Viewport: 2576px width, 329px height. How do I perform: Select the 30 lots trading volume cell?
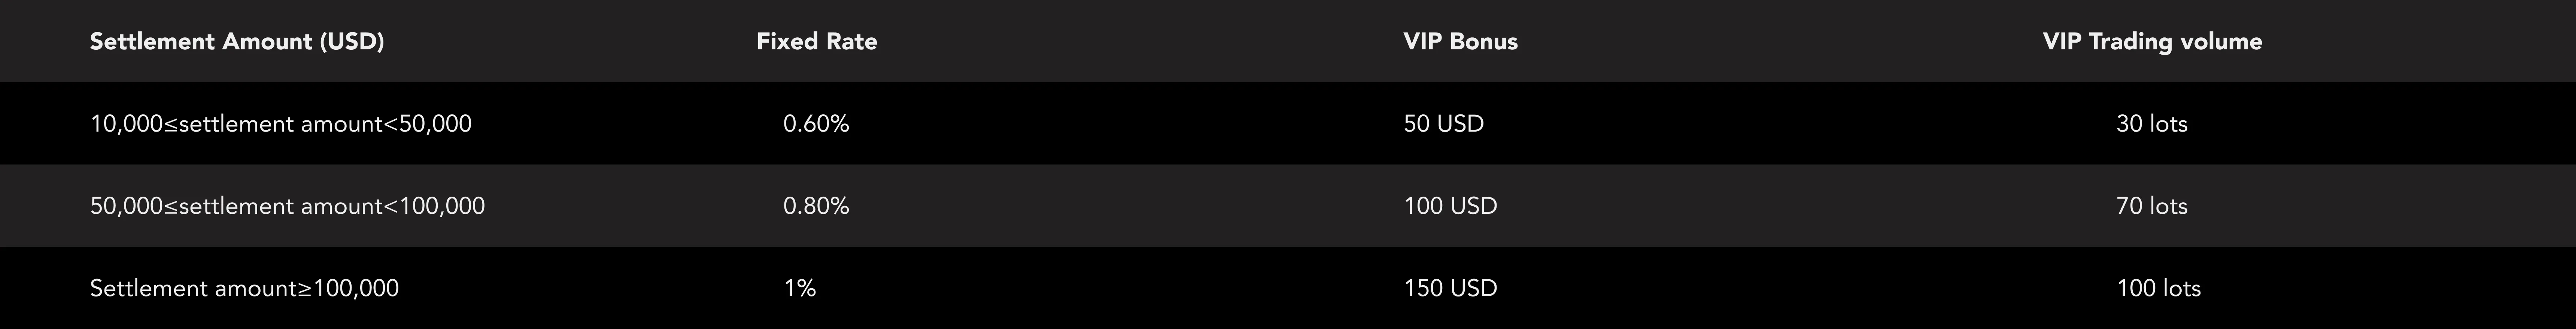pyautogui.click(x=2151, y=124)
